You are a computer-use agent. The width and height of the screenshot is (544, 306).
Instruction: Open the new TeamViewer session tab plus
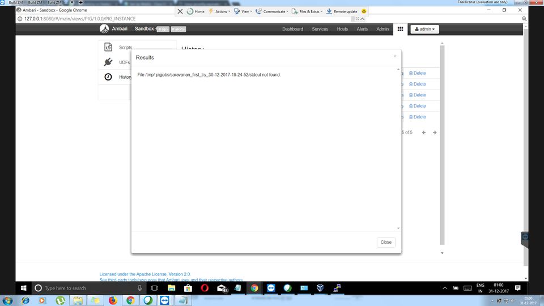[x=81, y=2]
